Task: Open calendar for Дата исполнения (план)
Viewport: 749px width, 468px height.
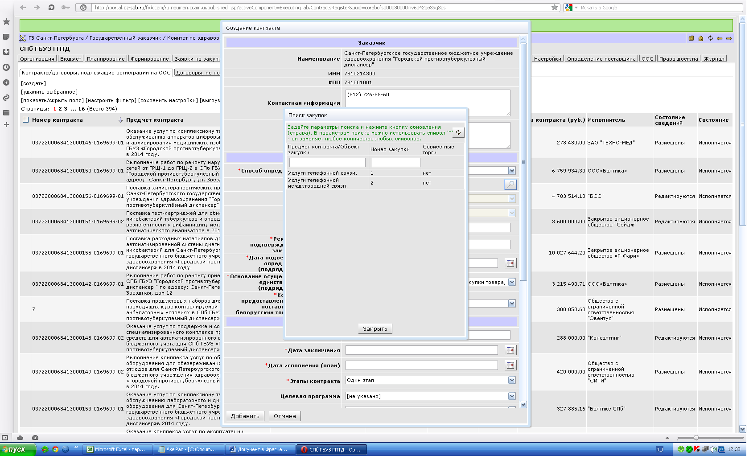Action: tap(510, 365)
